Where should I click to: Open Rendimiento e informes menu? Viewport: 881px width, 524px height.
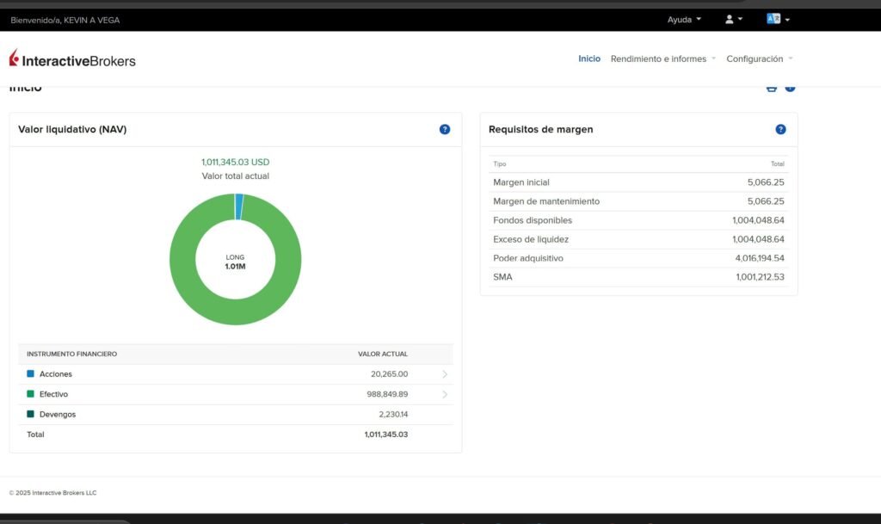663,59
